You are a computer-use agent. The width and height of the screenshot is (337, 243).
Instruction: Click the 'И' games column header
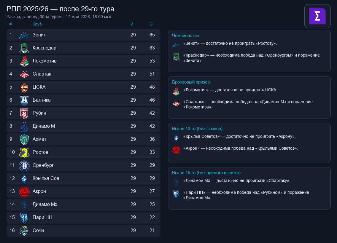pos(132,24)
